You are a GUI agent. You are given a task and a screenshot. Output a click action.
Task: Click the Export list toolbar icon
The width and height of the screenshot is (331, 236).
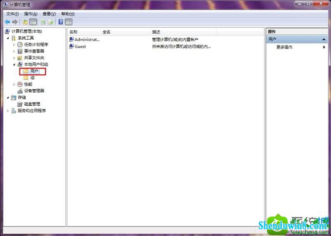51,22
